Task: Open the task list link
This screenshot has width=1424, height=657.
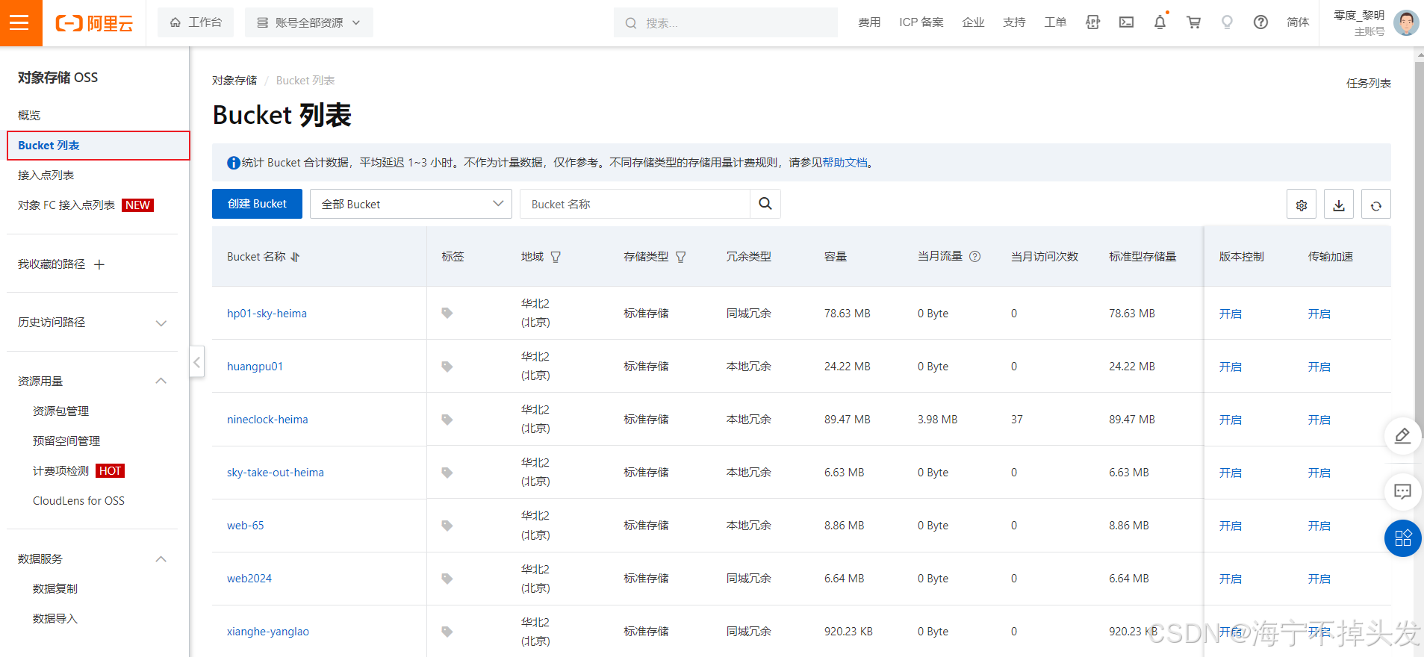Action: 1368,84
